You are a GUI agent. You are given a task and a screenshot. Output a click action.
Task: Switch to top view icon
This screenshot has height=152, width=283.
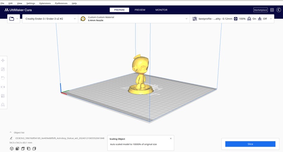(x=23, y=148)
